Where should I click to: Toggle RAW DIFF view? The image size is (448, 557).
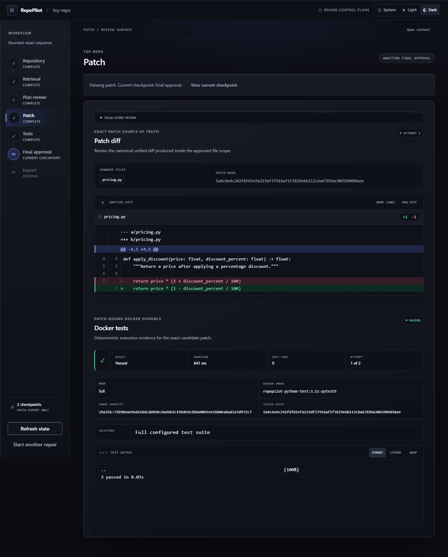409,202
